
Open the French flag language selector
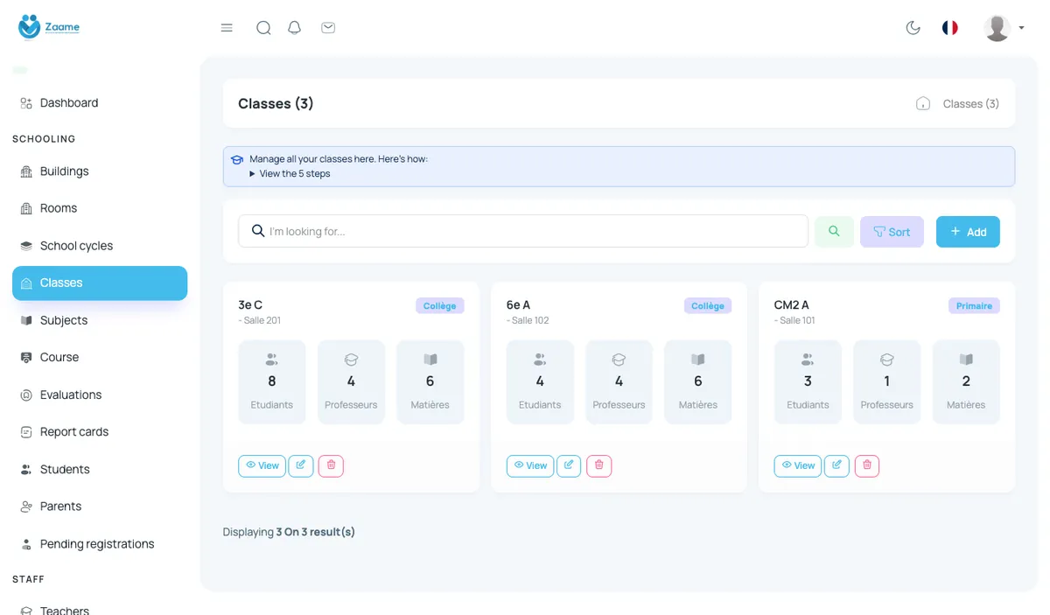[949, 28]
